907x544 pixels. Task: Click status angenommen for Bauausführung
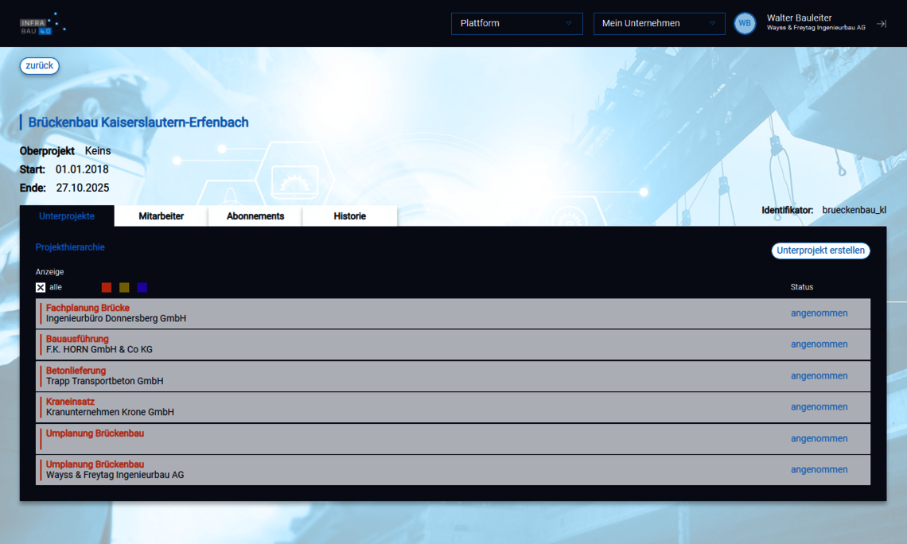point(819,344)
